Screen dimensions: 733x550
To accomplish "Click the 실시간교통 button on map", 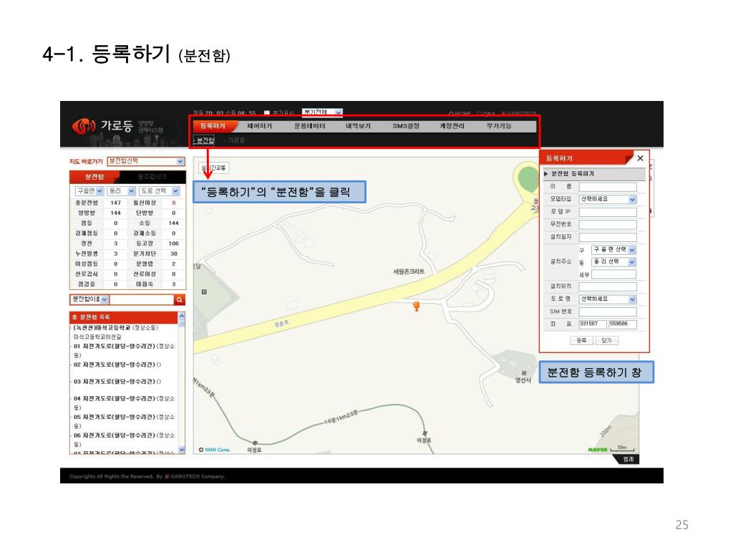I will (214, 168).
